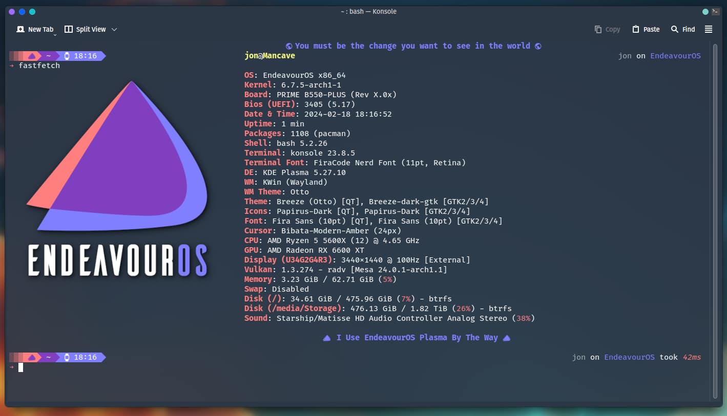Click the 'CPU: AMD Ryzen 5 5600X' line
The height and width of the screenshot is (416, 727).
(332, 240)
